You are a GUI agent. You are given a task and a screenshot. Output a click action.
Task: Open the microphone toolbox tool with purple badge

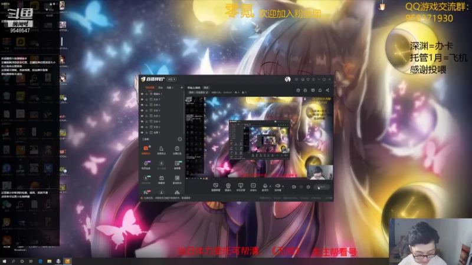point(146,165)
